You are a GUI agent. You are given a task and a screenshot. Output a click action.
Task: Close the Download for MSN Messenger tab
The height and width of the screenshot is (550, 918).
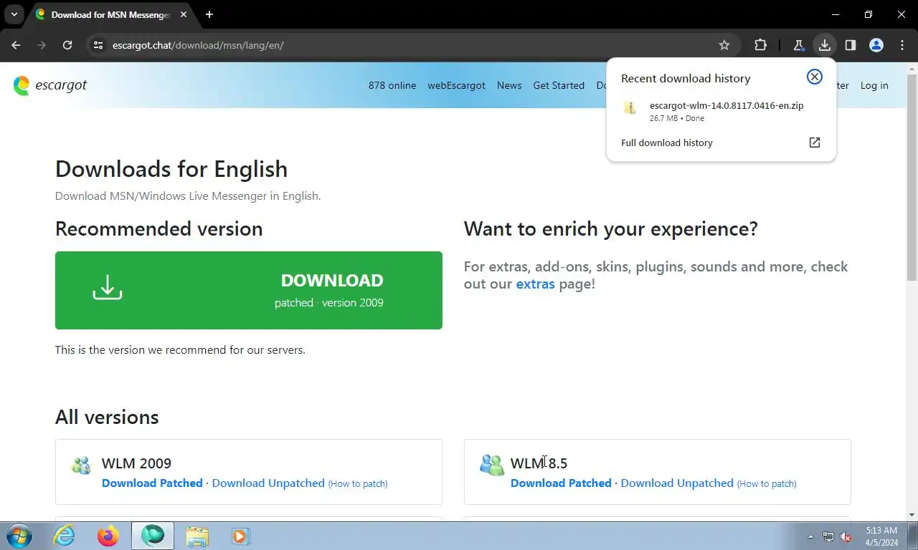coord(184,14)
